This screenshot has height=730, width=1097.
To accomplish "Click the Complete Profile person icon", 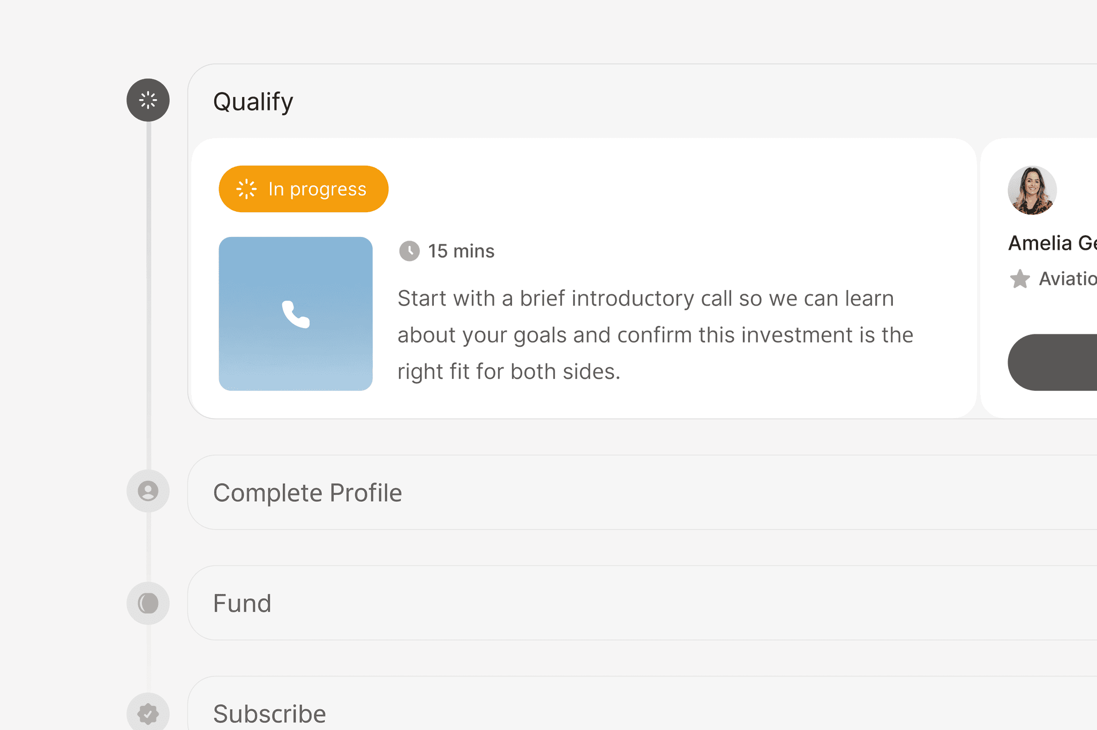I will (148, 491).
